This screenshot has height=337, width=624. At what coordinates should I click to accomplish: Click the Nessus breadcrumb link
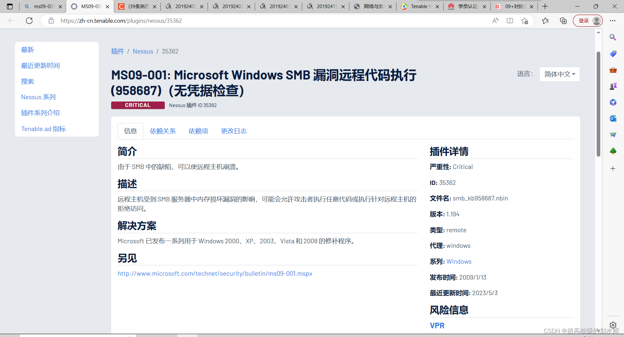tap(143, 51)
